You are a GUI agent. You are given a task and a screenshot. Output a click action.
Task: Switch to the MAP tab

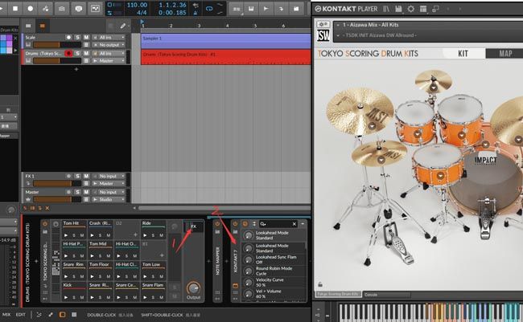[505, 53]
